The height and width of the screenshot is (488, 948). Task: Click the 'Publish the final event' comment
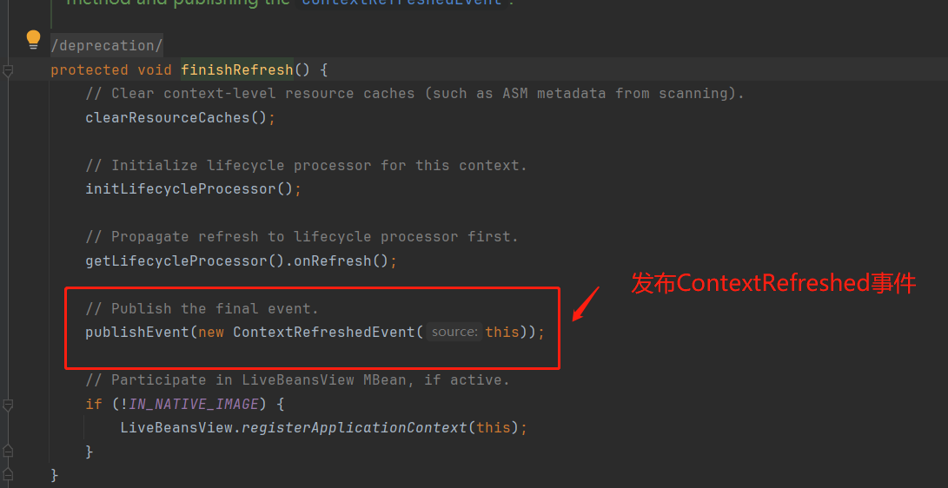pos(202,308)
